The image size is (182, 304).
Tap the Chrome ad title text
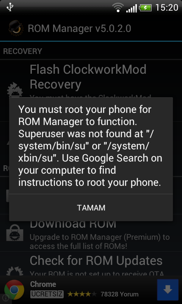[x=43, y=284]
